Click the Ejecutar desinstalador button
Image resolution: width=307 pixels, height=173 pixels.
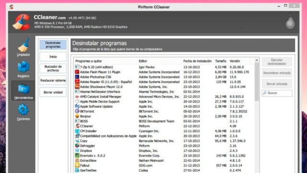pos(277,62)
